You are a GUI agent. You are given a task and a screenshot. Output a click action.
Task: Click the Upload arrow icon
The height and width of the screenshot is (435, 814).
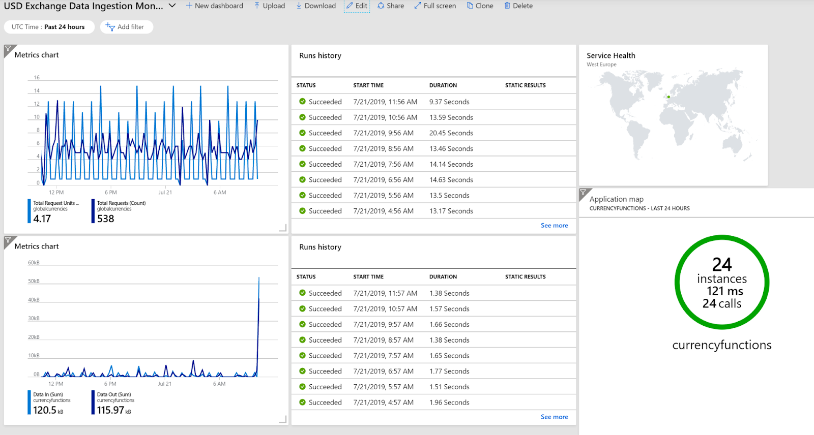tap(257, 6)
